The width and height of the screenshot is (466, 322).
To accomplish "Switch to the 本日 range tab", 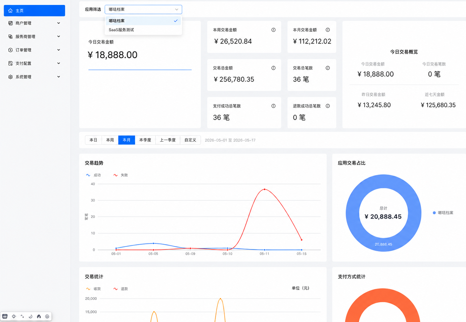I will (x=94, y=140).
